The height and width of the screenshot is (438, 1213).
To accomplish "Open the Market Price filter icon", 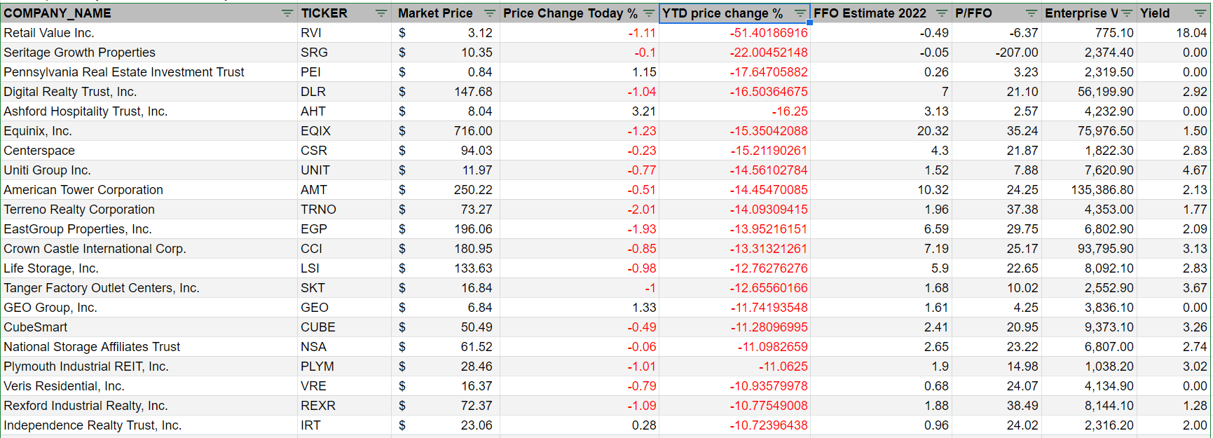I will 489,13.
